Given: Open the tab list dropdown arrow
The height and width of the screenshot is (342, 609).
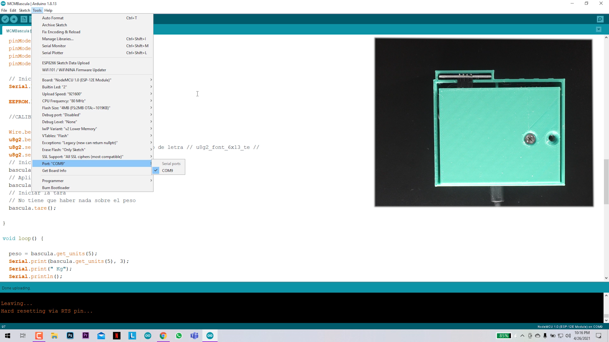Looking at the screenshot, I should [x=599, y=29].
